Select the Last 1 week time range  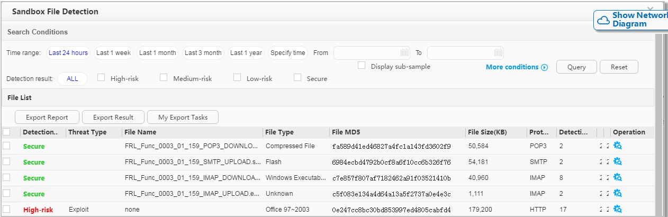pyautogui.click(x=113, y=53)
